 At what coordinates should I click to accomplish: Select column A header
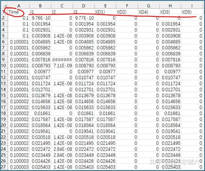tap(19, 6)
